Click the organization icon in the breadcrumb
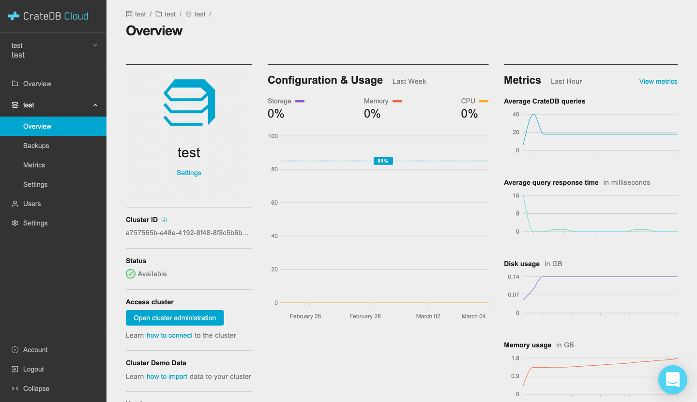 coord(129,14)
